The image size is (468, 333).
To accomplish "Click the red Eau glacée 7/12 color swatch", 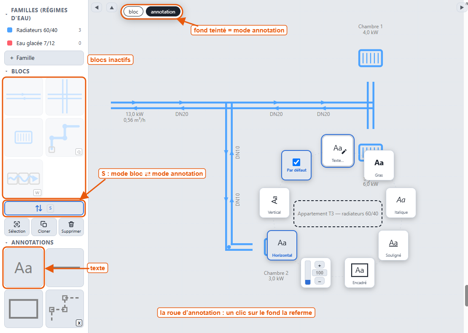I will pyautogui.click(x=10, y=43).
